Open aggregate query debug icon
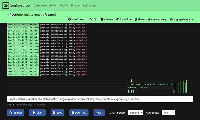This screenshot has height=120, width=200. coord(171,19)
